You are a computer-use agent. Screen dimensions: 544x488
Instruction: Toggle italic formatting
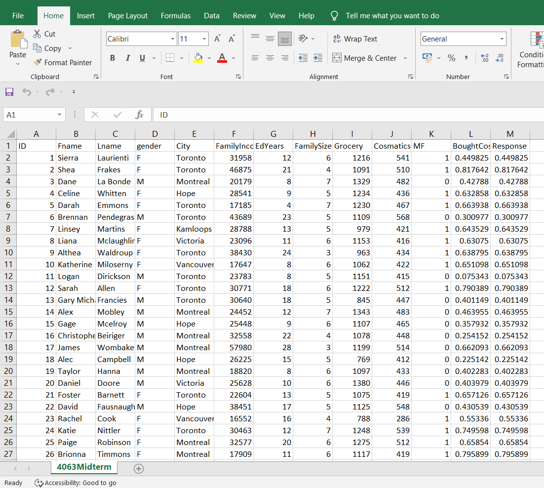(x=127, y=58)
